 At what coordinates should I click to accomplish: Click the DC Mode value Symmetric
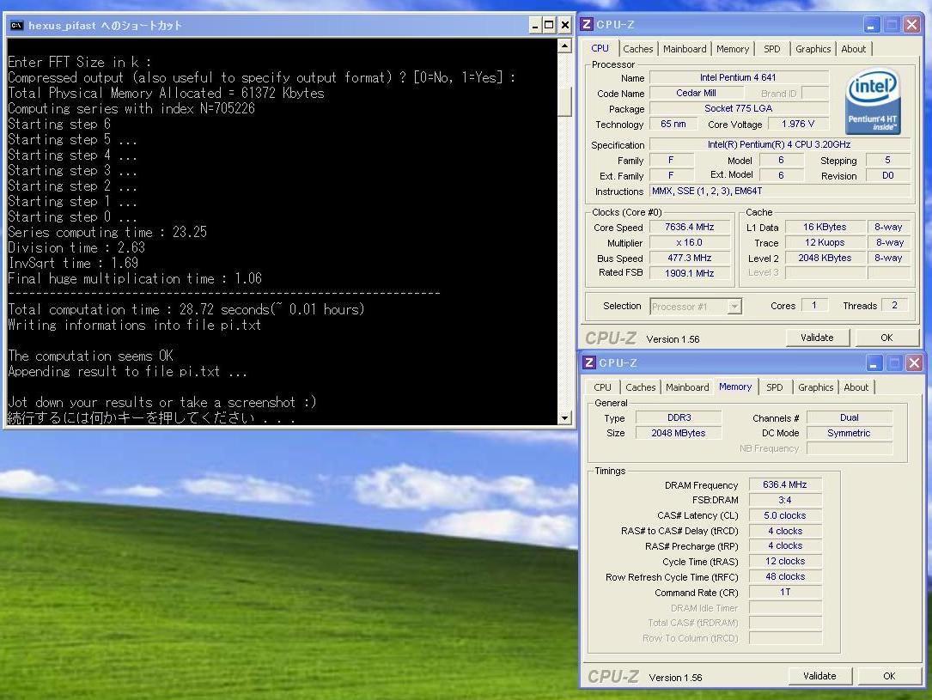click(x=850, y=433)
